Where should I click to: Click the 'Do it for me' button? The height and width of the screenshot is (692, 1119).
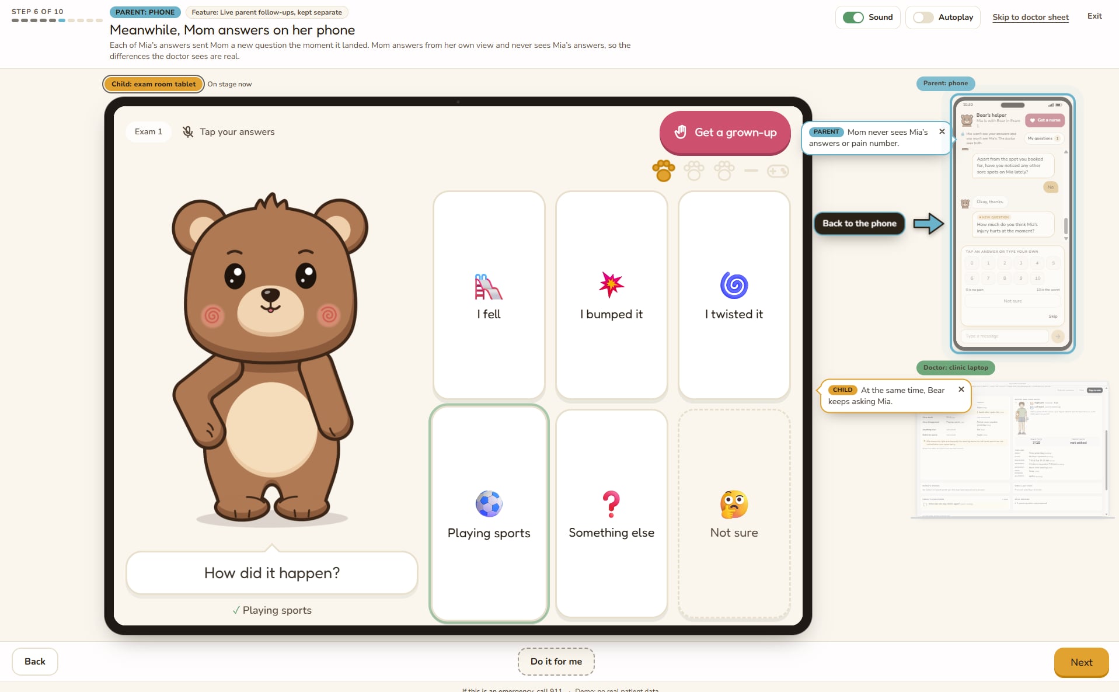[x=556, y=662]
